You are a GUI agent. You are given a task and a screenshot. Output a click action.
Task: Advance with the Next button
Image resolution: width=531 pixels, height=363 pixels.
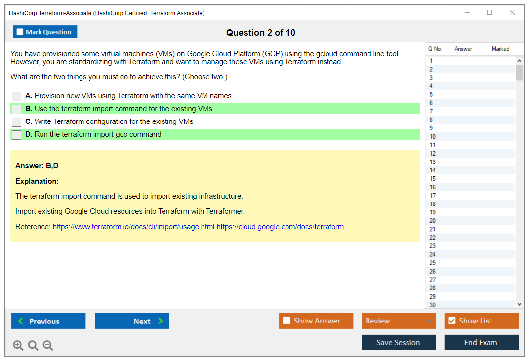tap(132, 321)
